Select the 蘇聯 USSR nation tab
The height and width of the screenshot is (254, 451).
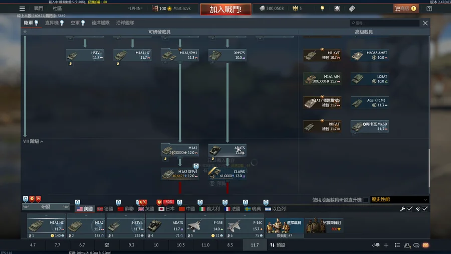point(126,209)
